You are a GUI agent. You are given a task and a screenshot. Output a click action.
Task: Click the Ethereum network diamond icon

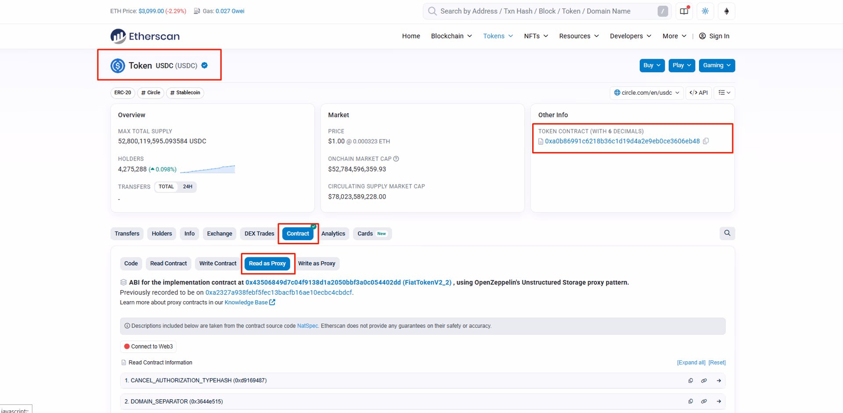click(x=727, y=11)
